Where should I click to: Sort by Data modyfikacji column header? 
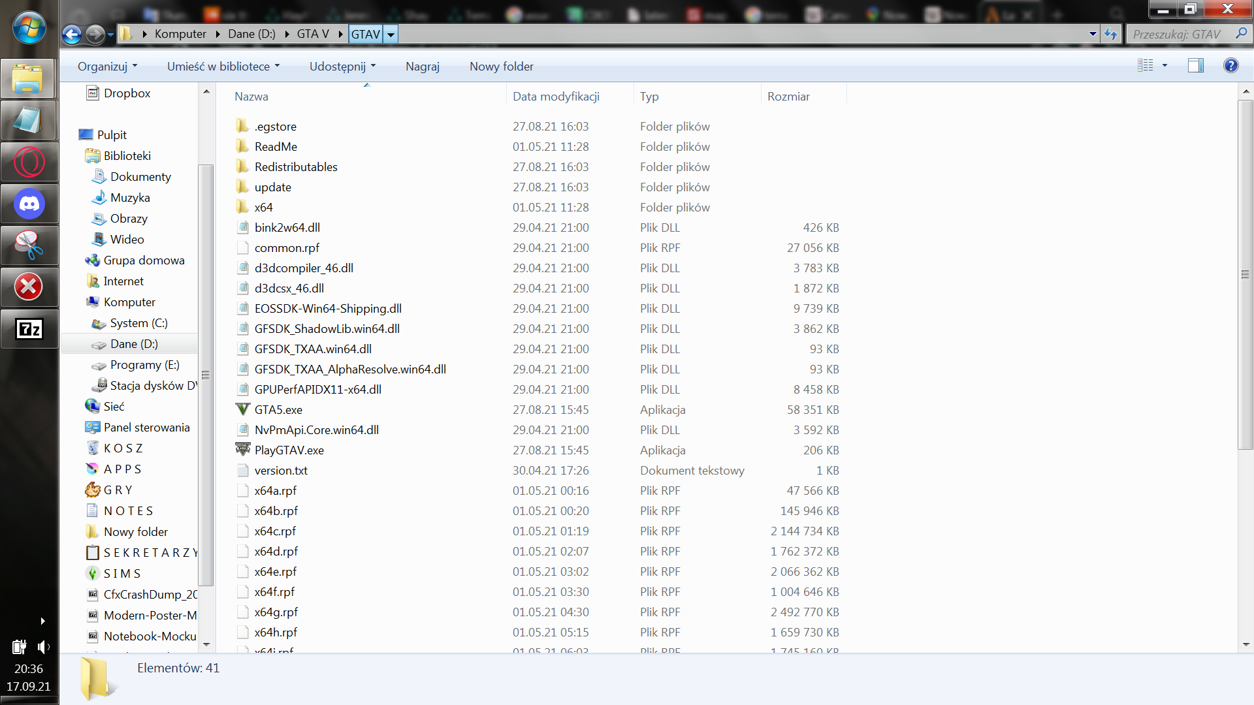point(556,96)
